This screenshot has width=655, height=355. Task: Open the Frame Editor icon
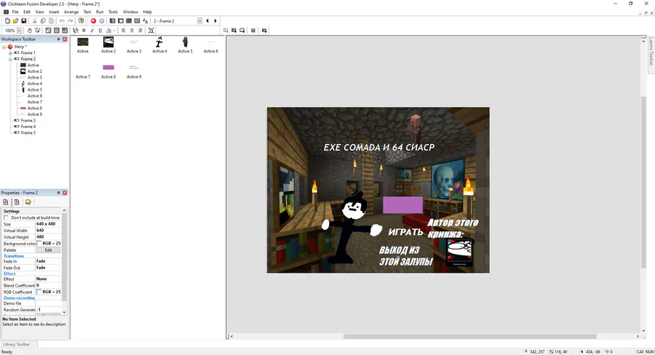121,21
